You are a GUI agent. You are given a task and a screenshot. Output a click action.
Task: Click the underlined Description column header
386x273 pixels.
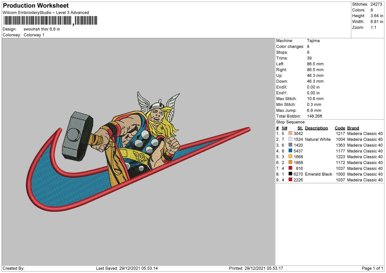pos(316,128)
